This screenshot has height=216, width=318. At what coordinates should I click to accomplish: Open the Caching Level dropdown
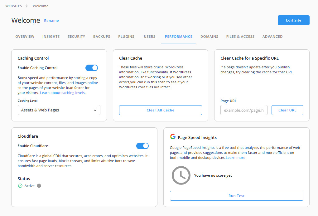[59, 110]
